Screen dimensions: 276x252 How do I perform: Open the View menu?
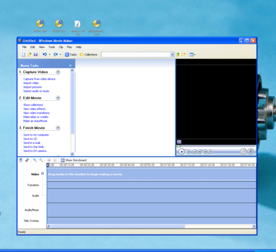point(42,47)
